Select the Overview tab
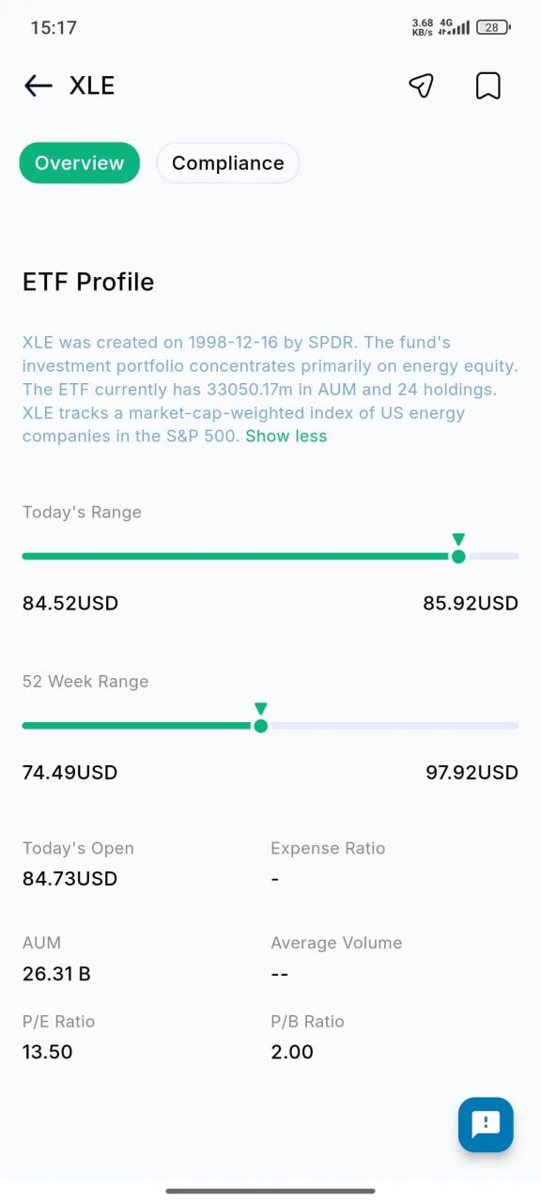 click(80, 162)
